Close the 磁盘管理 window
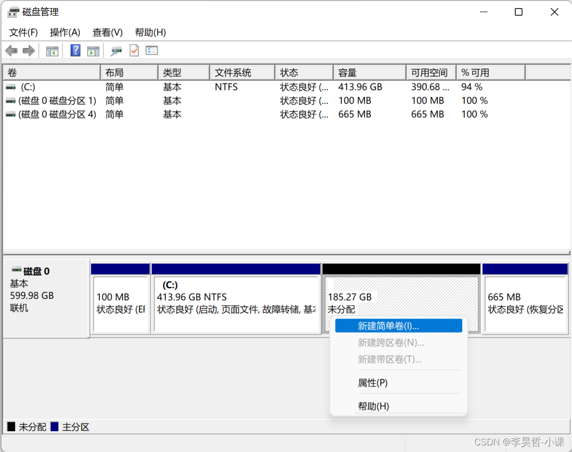The height and width of the screenshot is (452, 572). point(554,12)
